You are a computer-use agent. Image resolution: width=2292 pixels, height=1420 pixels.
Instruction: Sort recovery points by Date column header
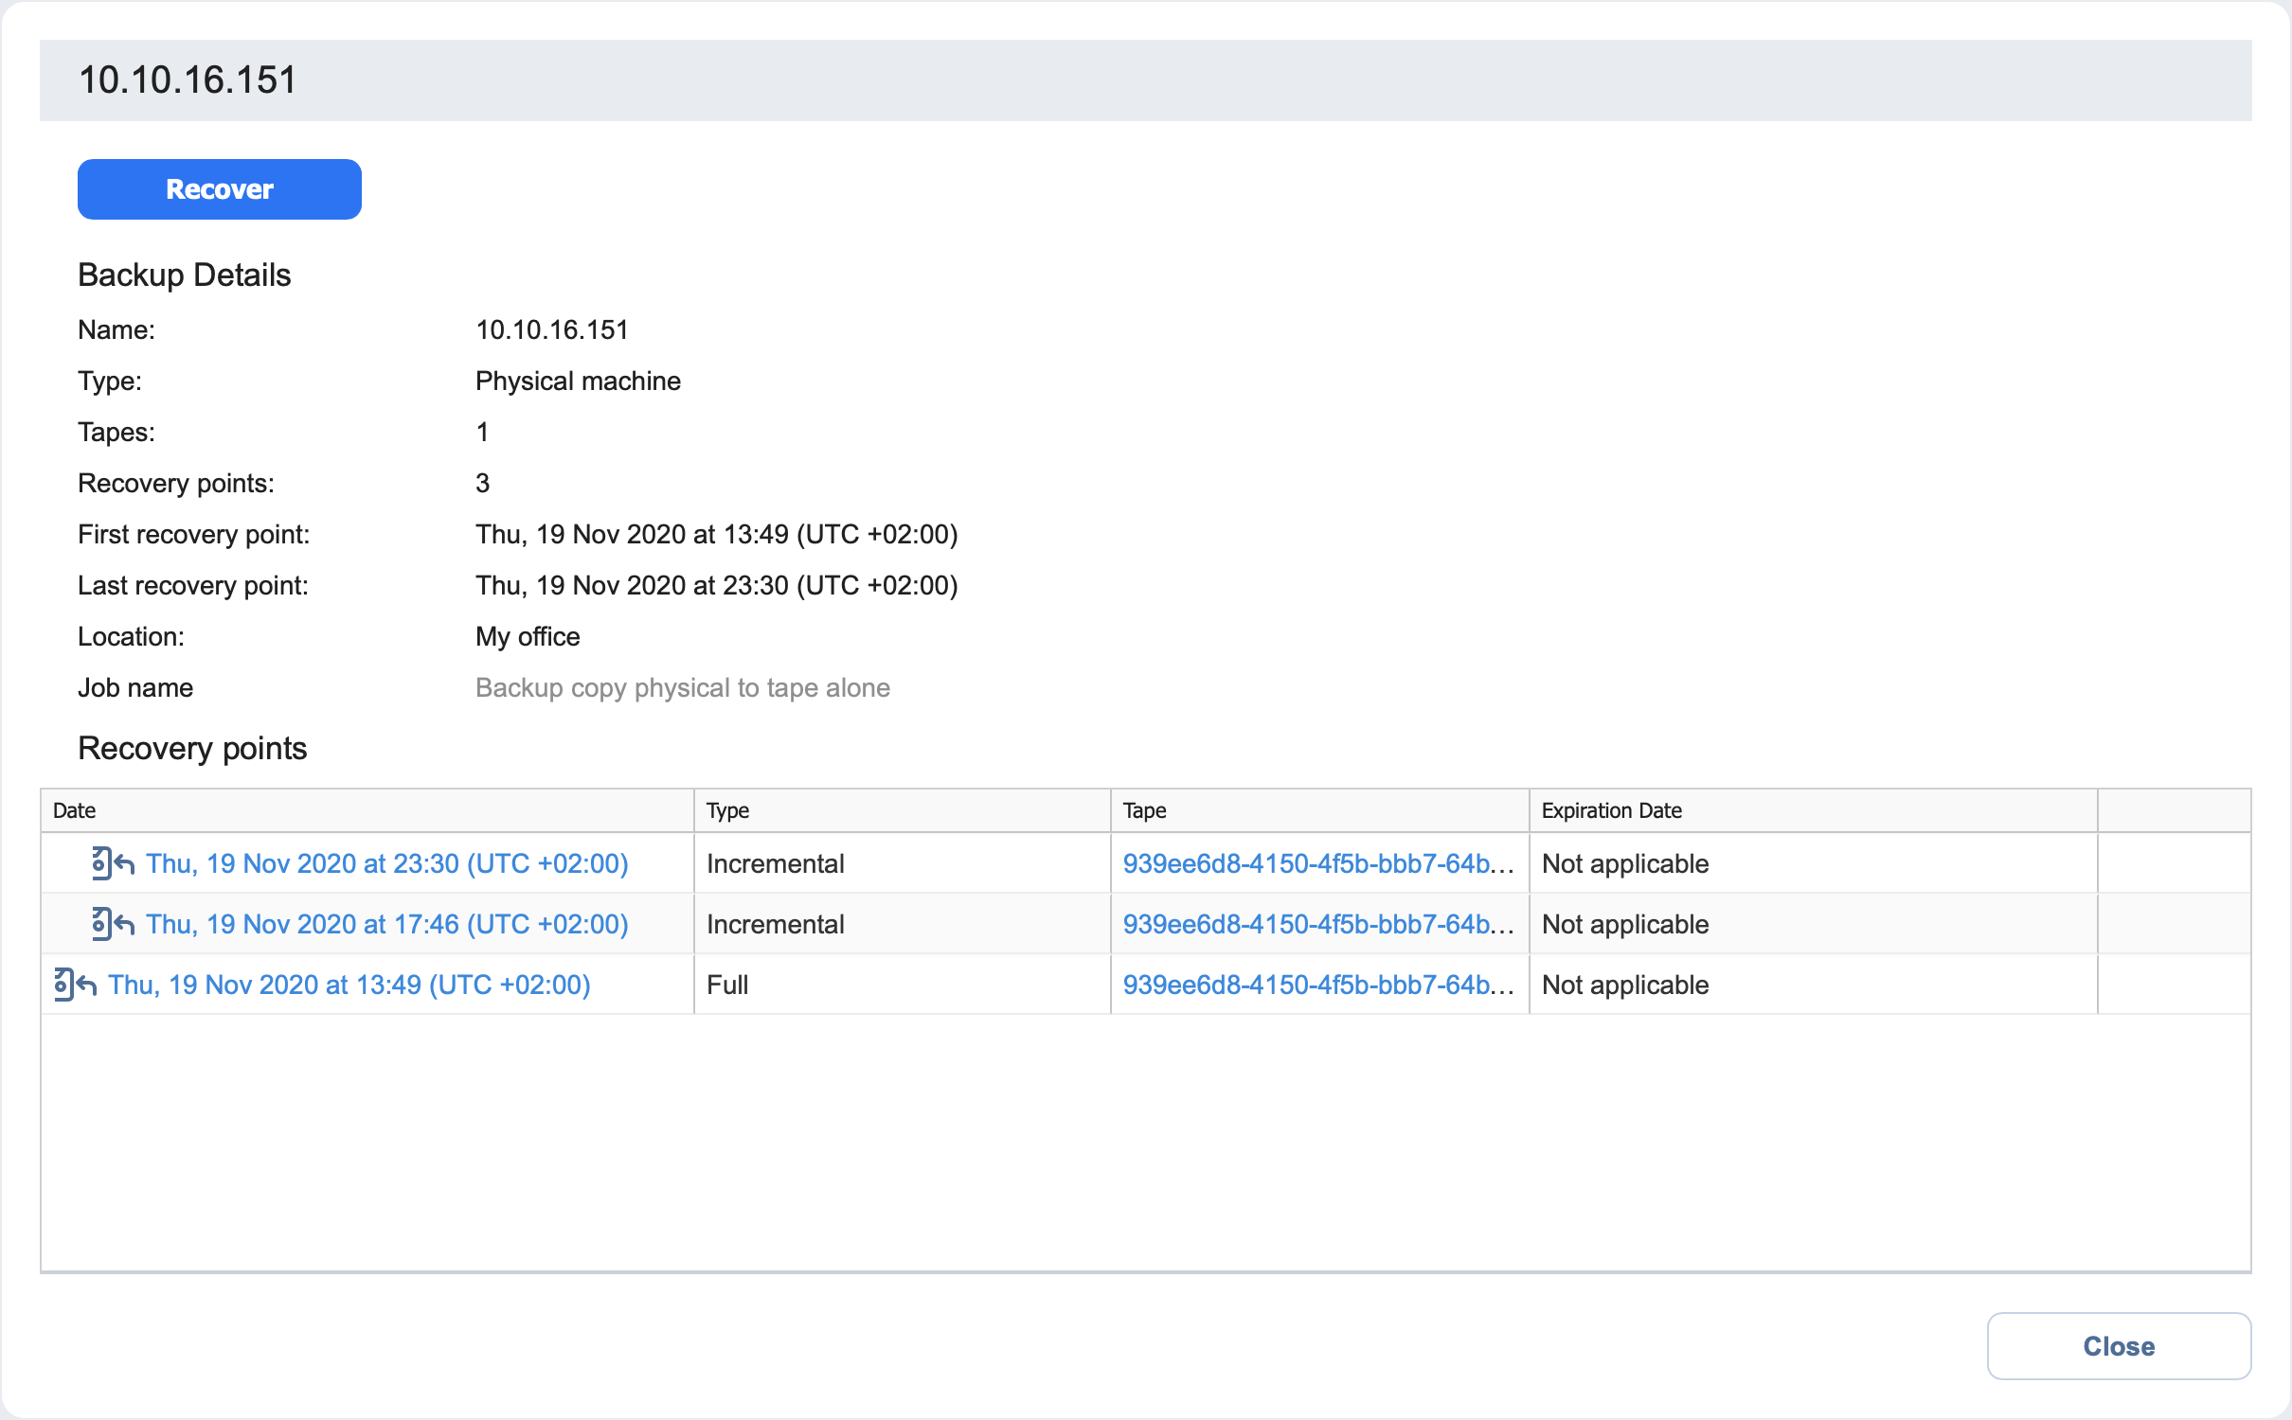75,810
